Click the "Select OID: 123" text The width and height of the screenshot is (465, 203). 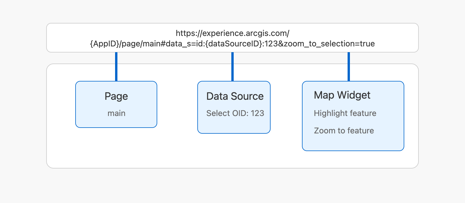235,113
